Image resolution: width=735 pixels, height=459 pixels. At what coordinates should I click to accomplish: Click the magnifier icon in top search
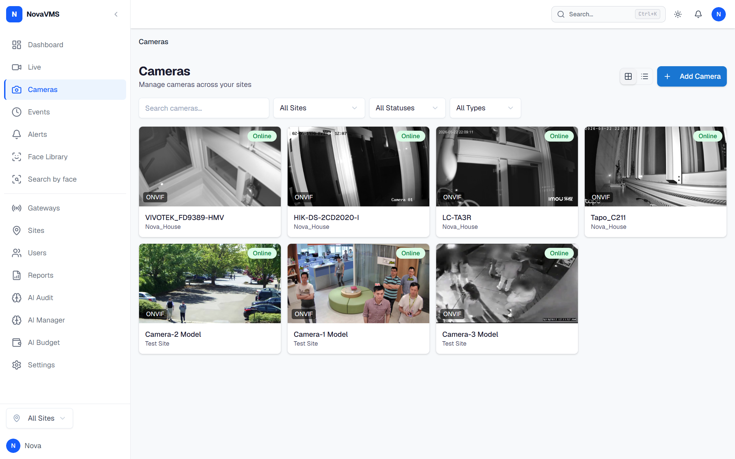[561, 14]
